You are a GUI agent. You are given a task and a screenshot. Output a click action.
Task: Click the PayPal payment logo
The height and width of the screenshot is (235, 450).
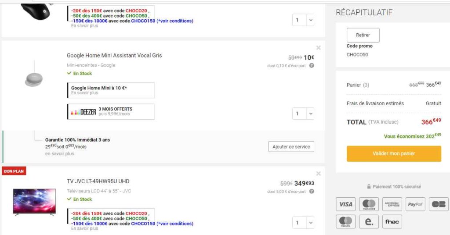pyautogui.click(x=415, y=204)
